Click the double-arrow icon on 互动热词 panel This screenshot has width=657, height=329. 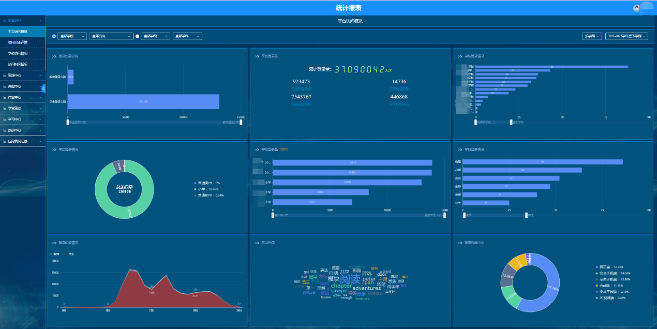[257, 242]
